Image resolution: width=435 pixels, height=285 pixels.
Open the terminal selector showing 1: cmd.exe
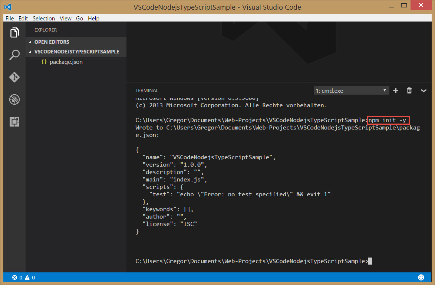coord(351,90)
